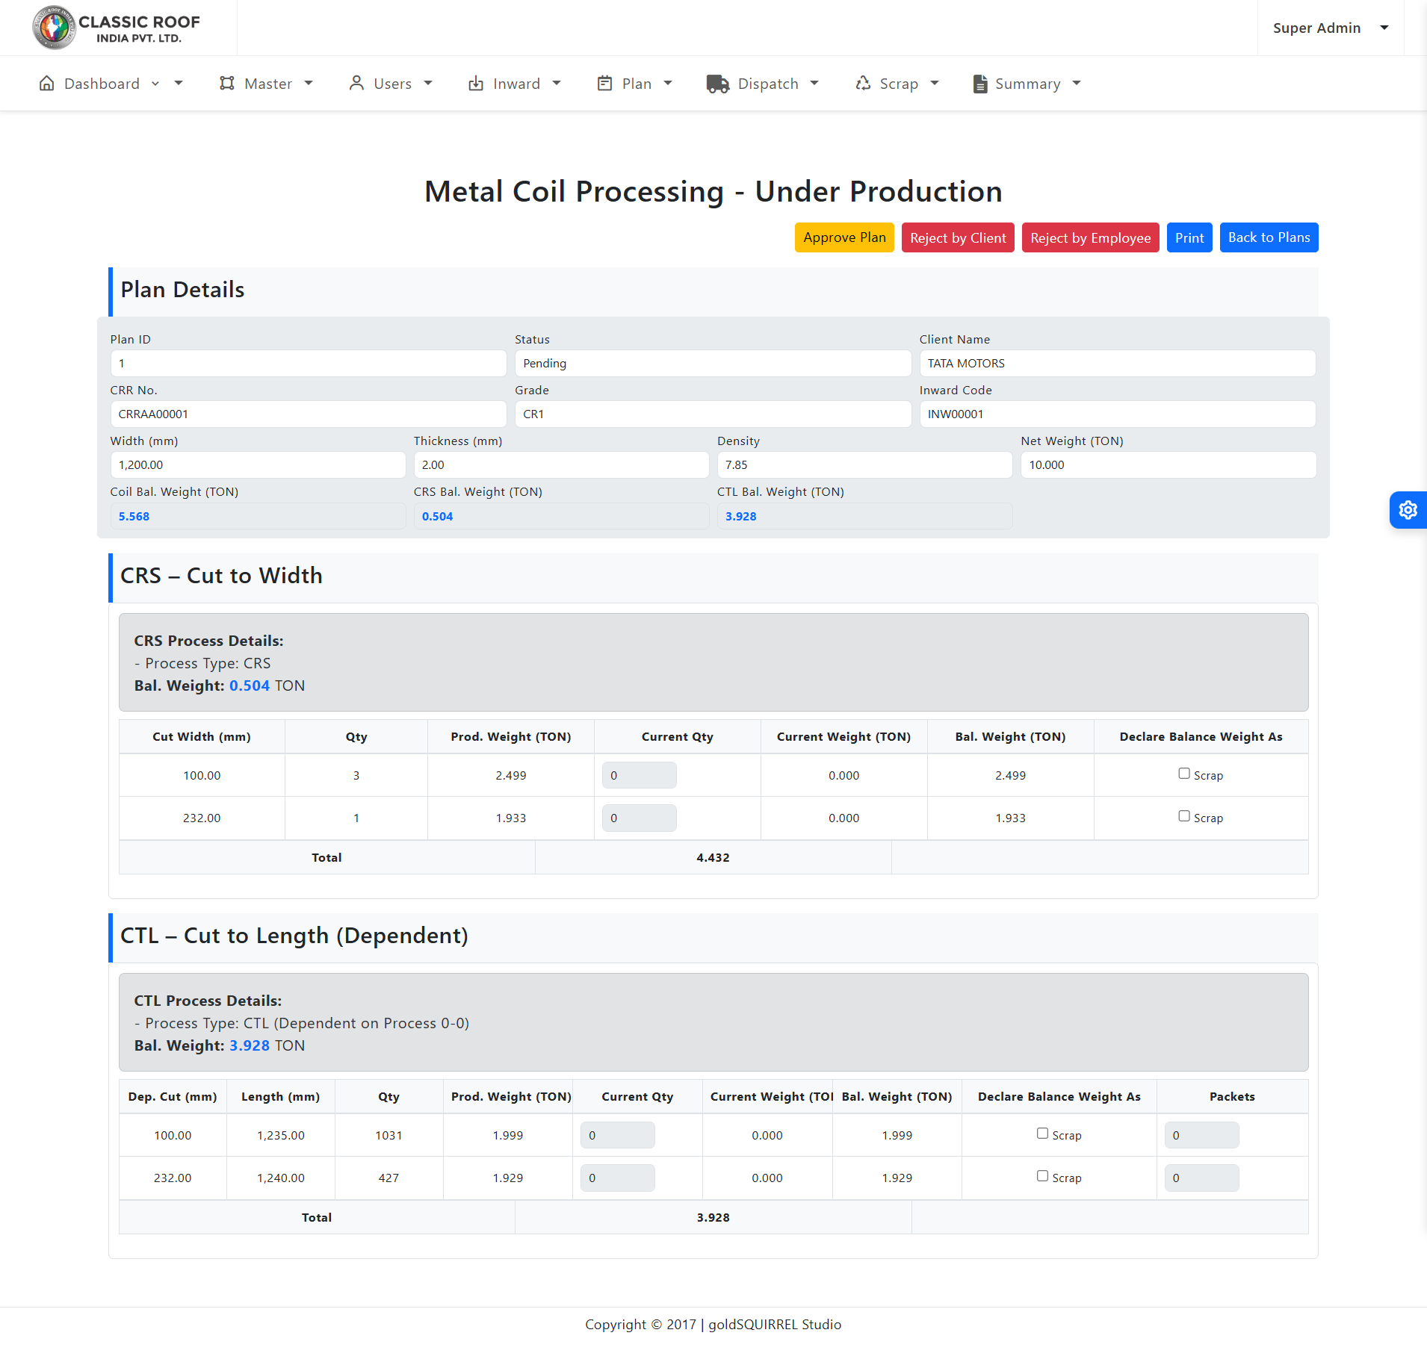1427x1368 pixels.
Task: Click the Inward download tray icon
Action: tap(476, 84)
